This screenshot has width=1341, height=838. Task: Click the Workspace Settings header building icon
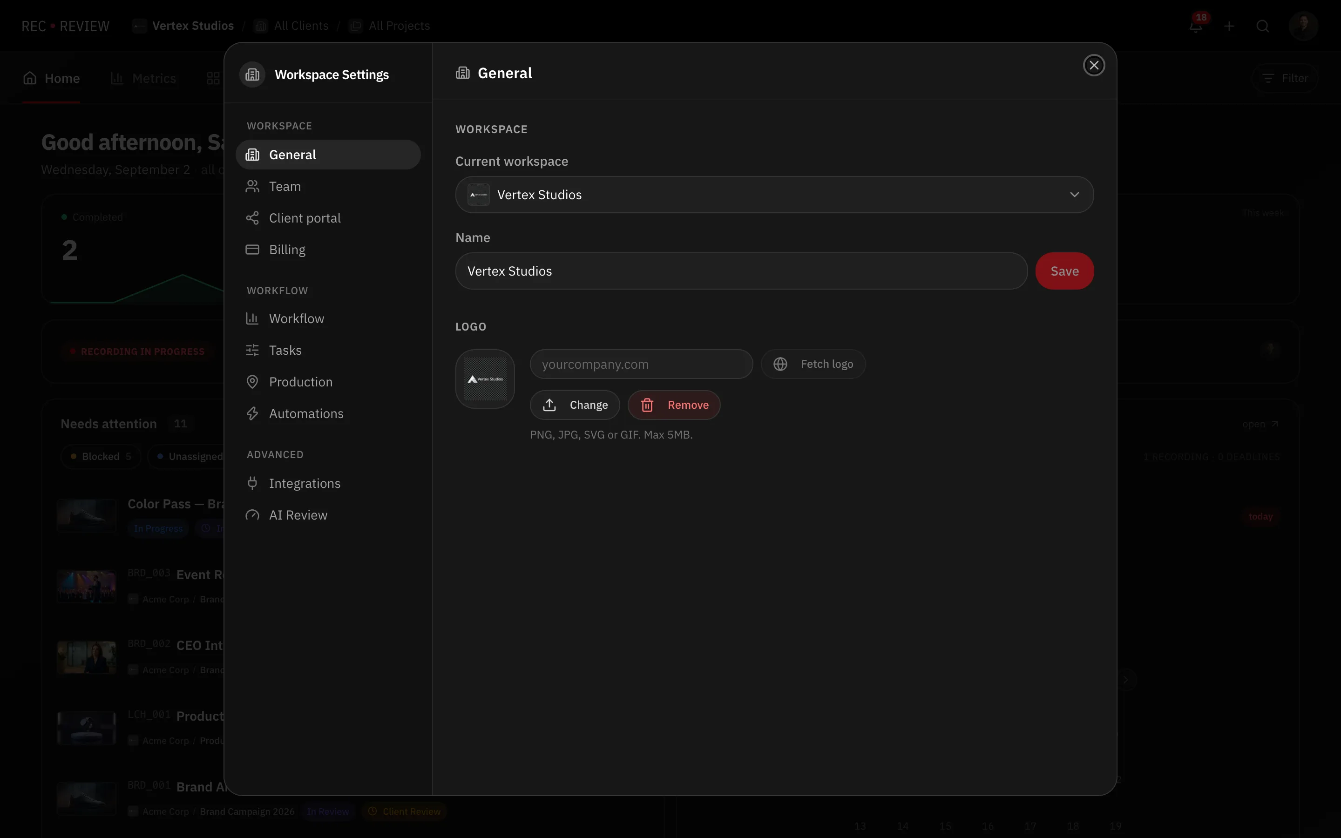coord(252,74)
